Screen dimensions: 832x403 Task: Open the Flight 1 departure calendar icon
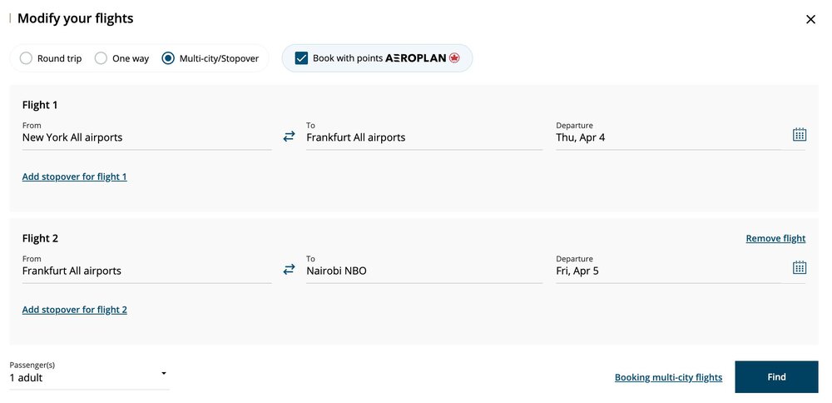pyautogui.click(x=799, y=135)
